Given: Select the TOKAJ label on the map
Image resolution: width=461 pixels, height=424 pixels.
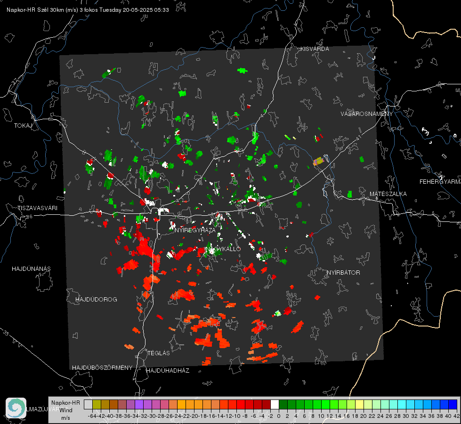Looking at the screenshot, I should click(x=23, y=126).
